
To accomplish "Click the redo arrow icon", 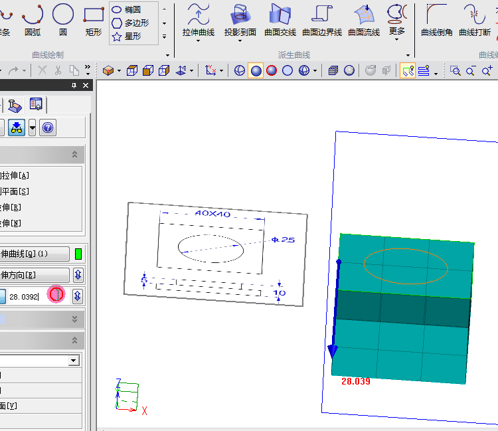I will coord(13,70).
